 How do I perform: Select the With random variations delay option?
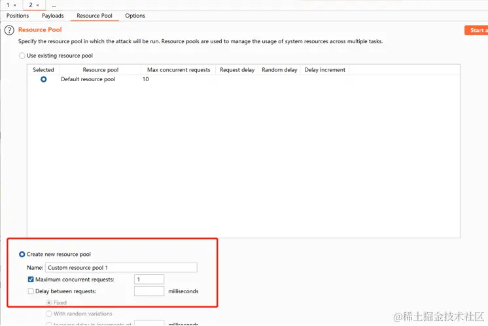[49, 314]
